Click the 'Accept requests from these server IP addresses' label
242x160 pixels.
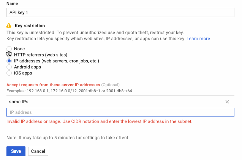[53, 85]
